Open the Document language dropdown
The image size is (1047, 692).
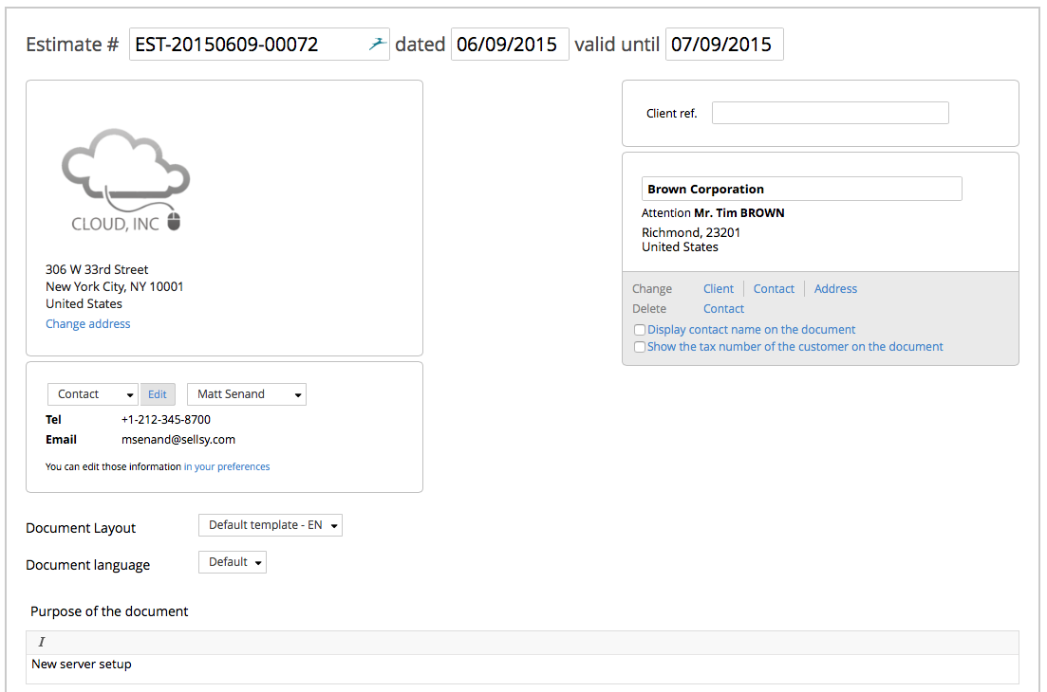coord(233,562)
